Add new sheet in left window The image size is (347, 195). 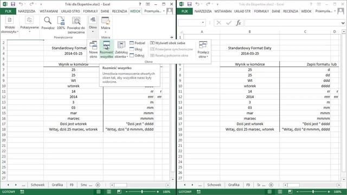point(98,185)
